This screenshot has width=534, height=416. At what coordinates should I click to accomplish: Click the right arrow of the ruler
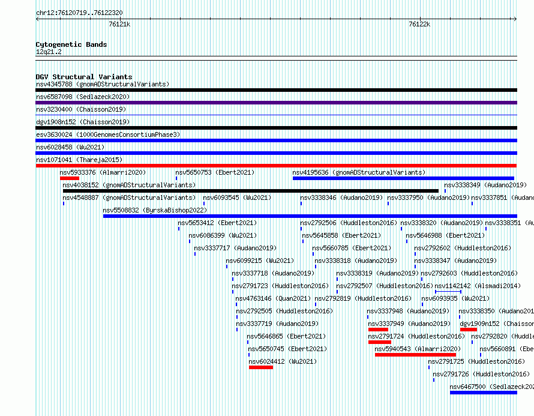(x=515, y=19)
